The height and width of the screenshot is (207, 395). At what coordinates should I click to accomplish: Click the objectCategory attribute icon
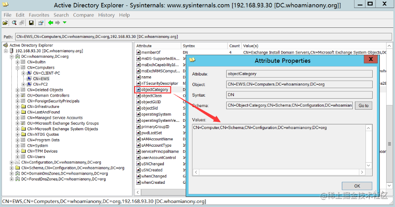coord(138,89)
